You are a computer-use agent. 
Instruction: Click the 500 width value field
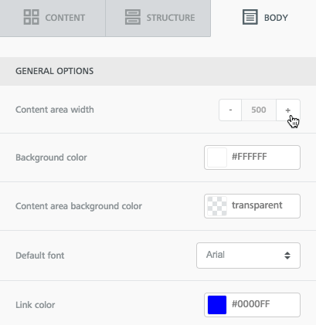pos(259,110)
